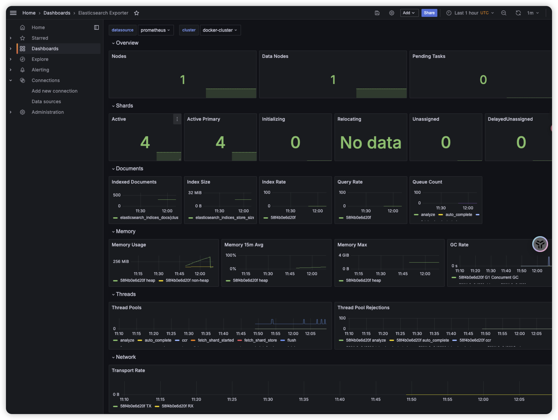Click the Connections icon in sidebar
The image size is (558, 420).
coord(22,80)
